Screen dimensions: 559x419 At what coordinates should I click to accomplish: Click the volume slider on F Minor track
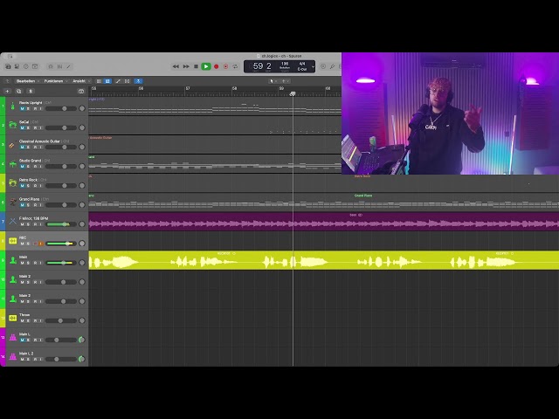[x=61, y=224]
